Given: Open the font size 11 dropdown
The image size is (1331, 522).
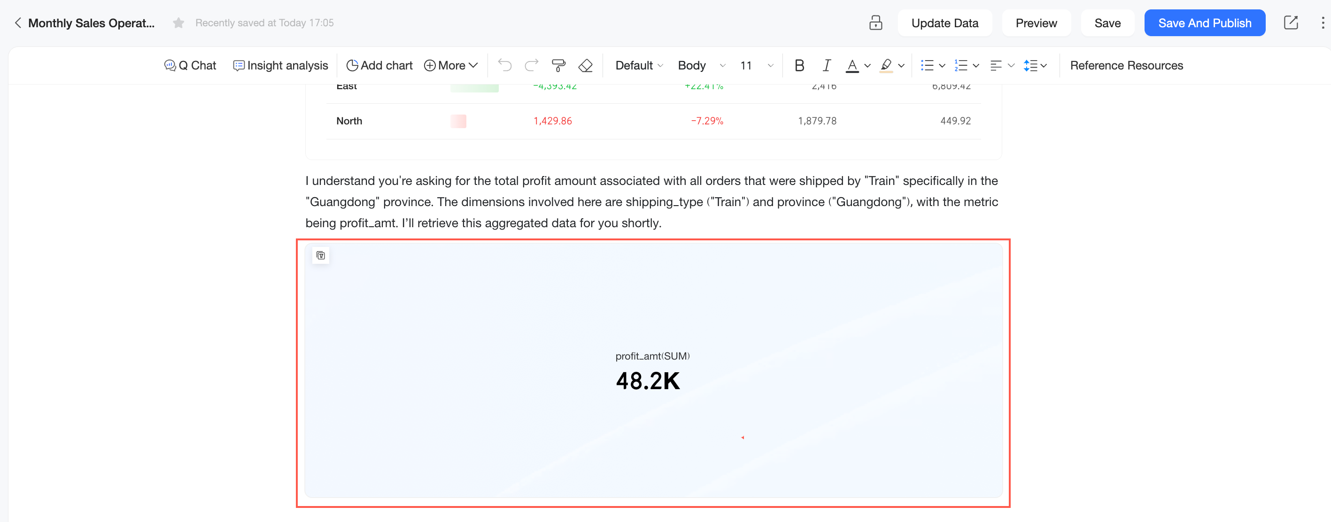Looking at the screenshot, I should (x=757, y=66).
